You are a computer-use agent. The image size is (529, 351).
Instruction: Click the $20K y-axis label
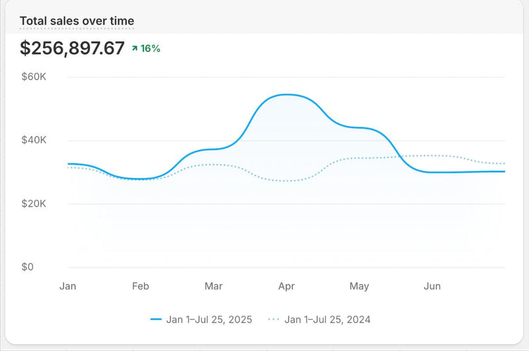(x=33, y=204)
